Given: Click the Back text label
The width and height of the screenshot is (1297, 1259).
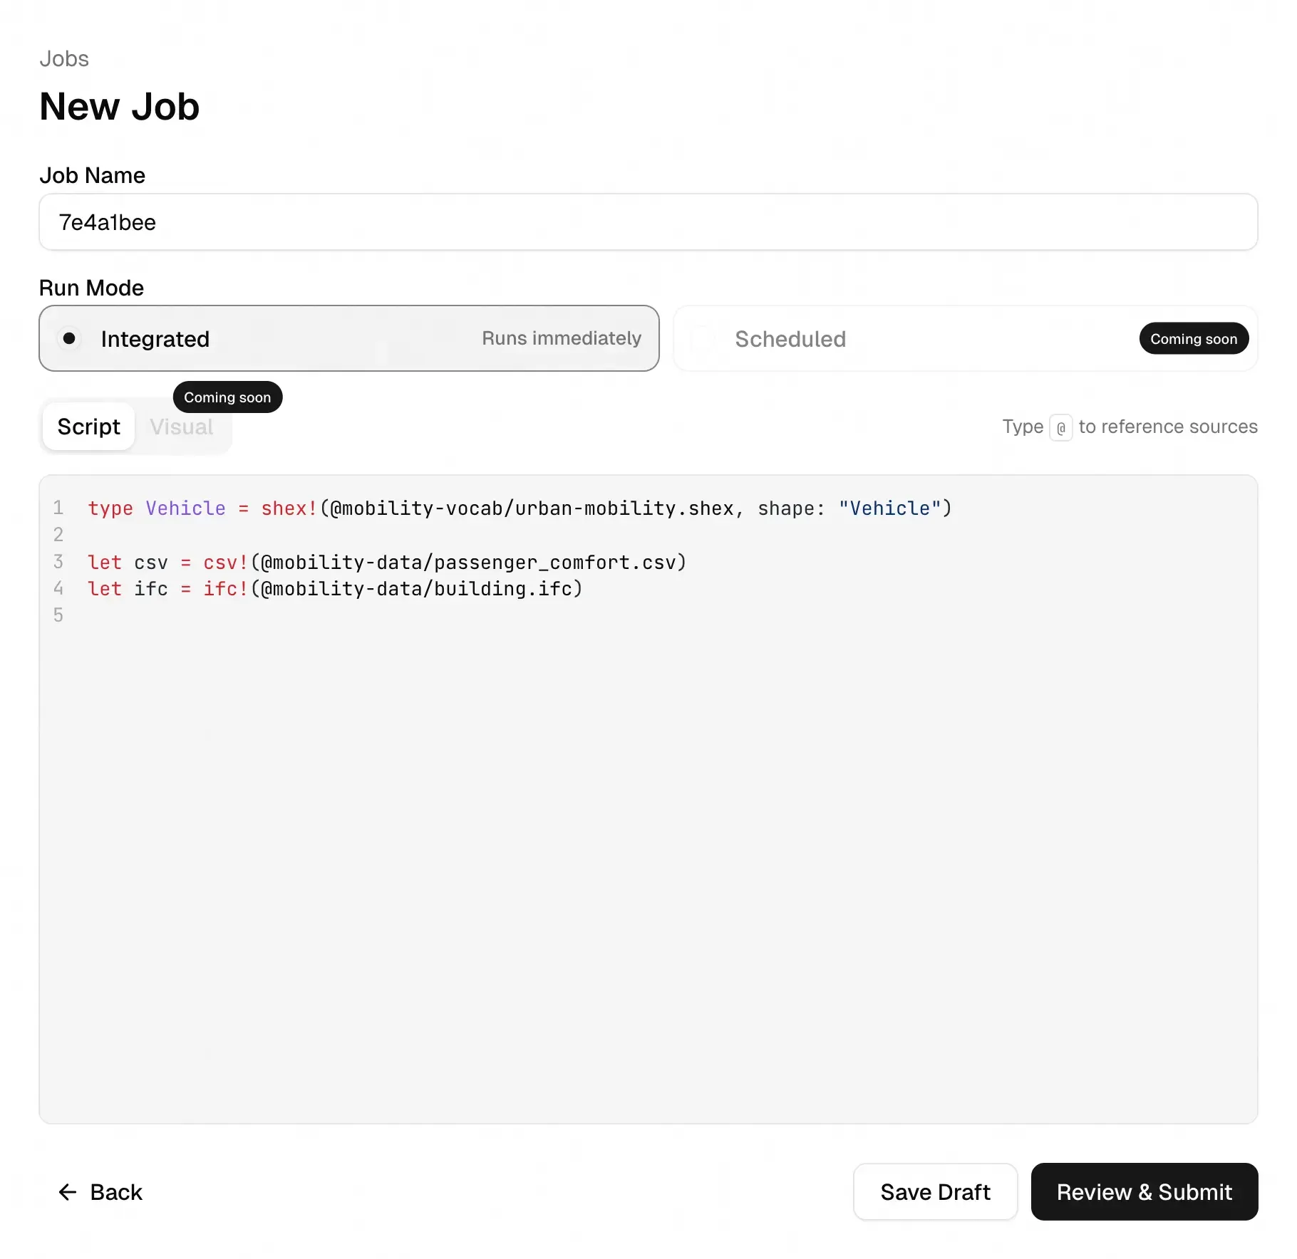Looking at the screenshot, I should [116, 1192].
